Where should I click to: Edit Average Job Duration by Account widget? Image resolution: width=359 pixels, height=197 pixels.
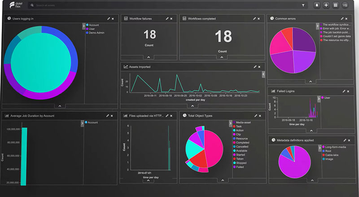pos(108,116)
